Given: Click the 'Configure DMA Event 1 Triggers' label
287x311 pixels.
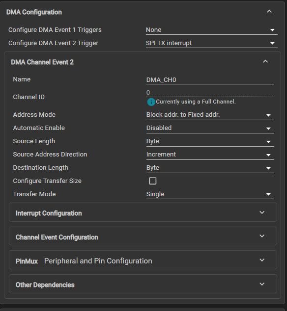Looking at the screenshot, I should click(55, 30).
